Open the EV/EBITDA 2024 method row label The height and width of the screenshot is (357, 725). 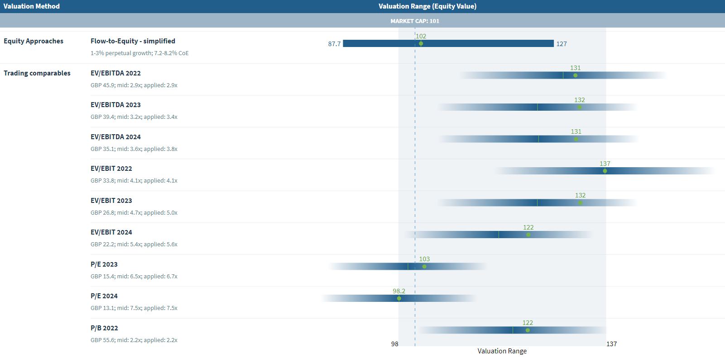tap(115, 137)
